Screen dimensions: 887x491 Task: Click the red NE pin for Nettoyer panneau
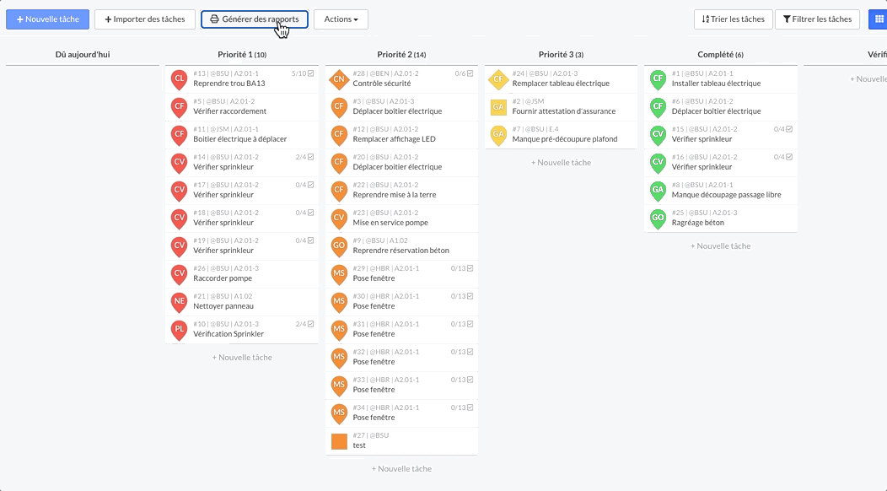(x=180, y=302)
